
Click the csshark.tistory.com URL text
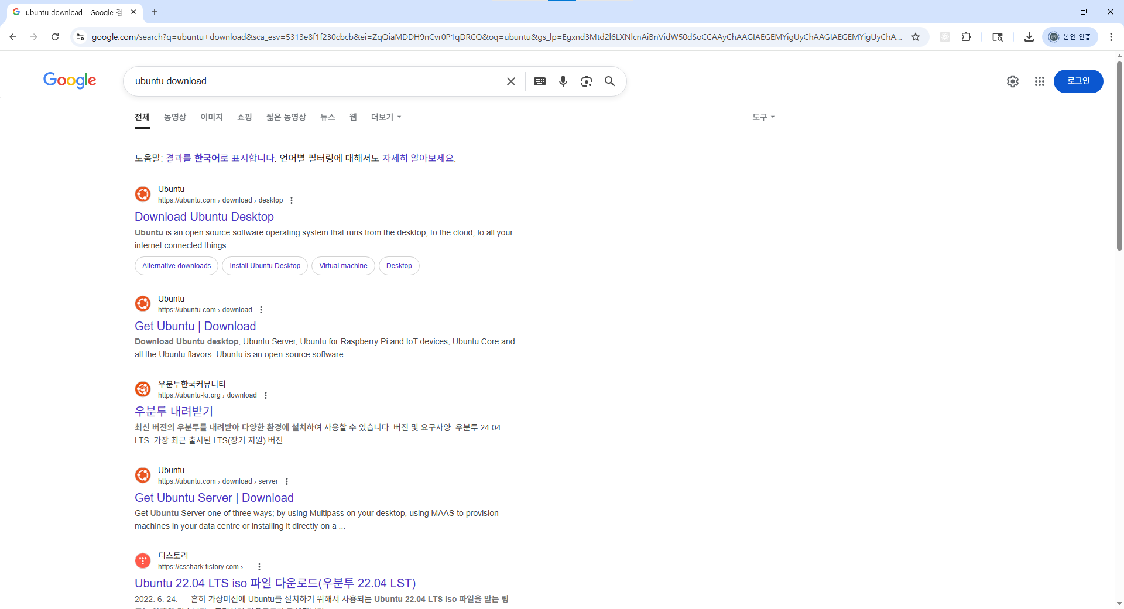[x=204, y=567]
